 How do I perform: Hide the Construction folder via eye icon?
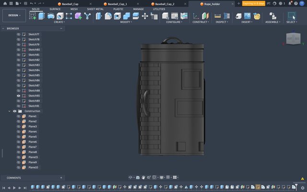[x=15, y=111]
